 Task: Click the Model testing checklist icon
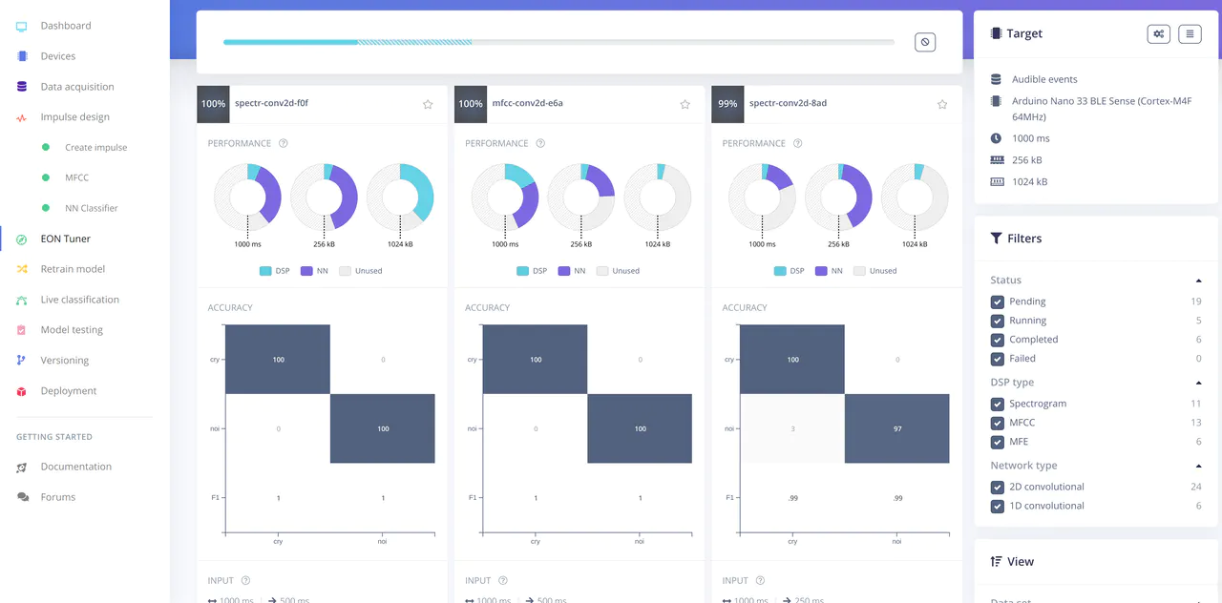[x=21, y=330]
